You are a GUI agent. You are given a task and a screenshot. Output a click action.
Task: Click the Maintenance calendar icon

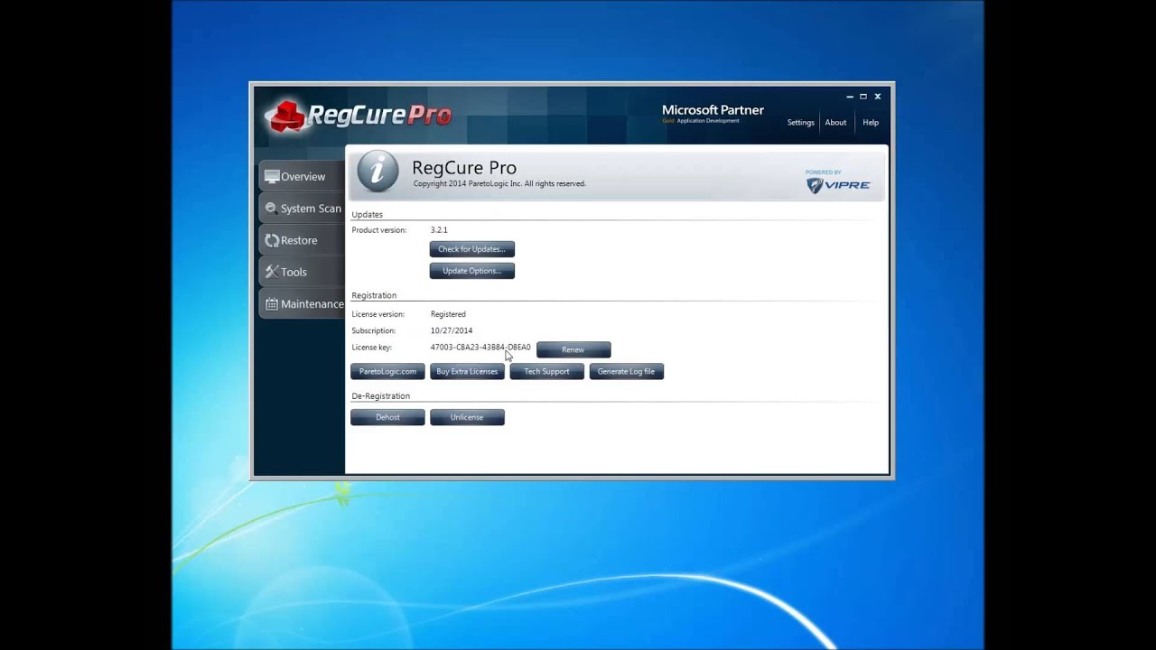point(272,304)
